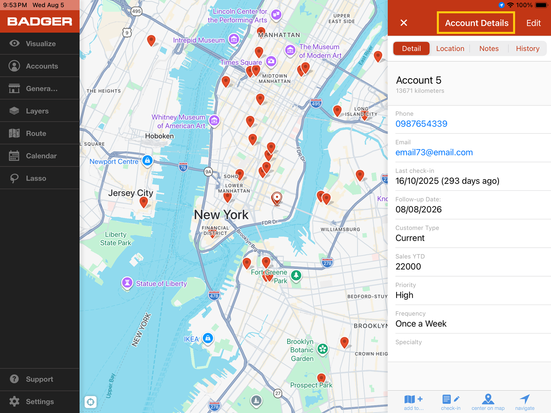
Task: Tap the Jersey City account pin
Action: 144,202
